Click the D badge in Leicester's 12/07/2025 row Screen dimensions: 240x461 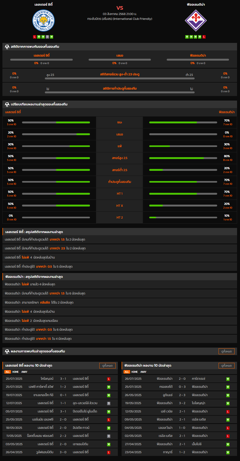coord(109,403)
